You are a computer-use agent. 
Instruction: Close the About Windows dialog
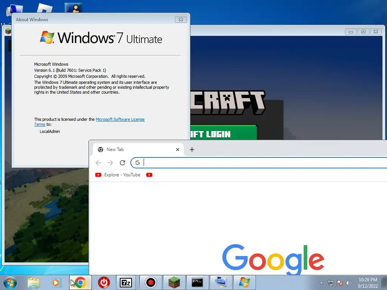click(x=181, y=20)
